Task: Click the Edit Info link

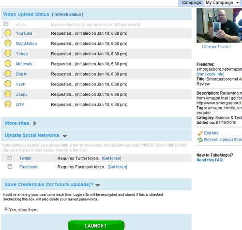Action: click(211, 133)
